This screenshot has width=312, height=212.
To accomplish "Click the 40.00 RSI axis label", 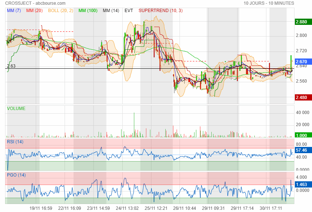I will point(301,157).
